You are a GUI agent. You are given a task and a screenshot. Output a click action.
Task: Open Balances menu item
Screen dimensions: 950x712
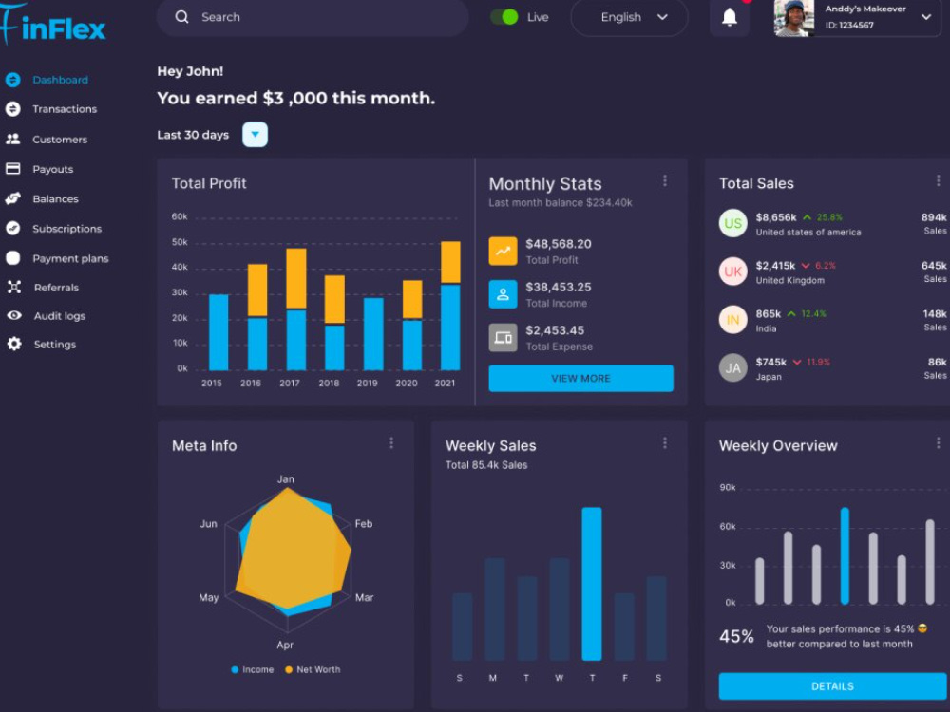click(55, 198)
